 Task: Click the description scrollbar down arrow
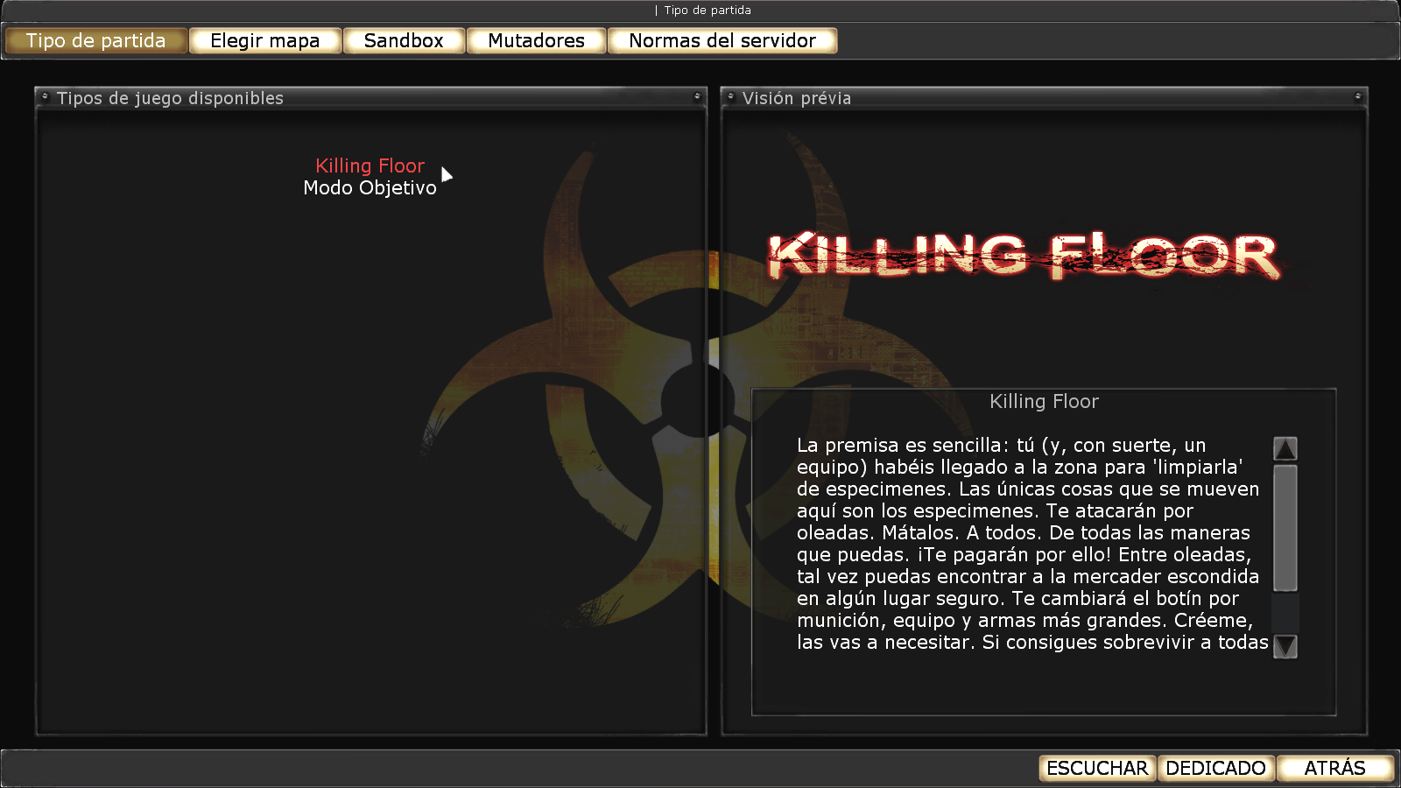(x=1285, y=646)
